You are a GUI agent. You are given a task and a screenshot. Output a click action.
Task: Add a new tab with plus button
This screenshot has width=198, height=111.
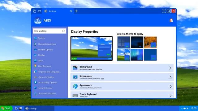[x=76, y=11]
